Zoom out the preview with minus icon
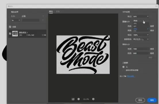This screenshot has width=159, height=104. pos(78,99)
